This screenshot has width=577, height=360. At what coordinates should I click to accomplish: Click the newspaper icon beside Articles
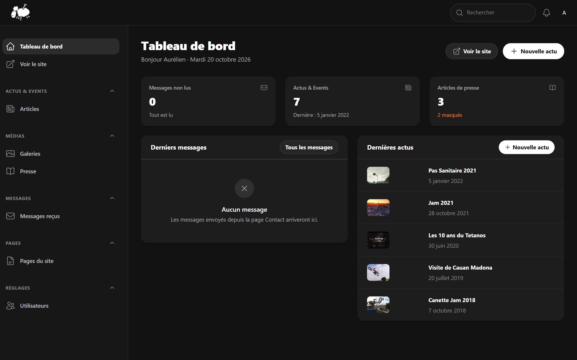(10, 109)
